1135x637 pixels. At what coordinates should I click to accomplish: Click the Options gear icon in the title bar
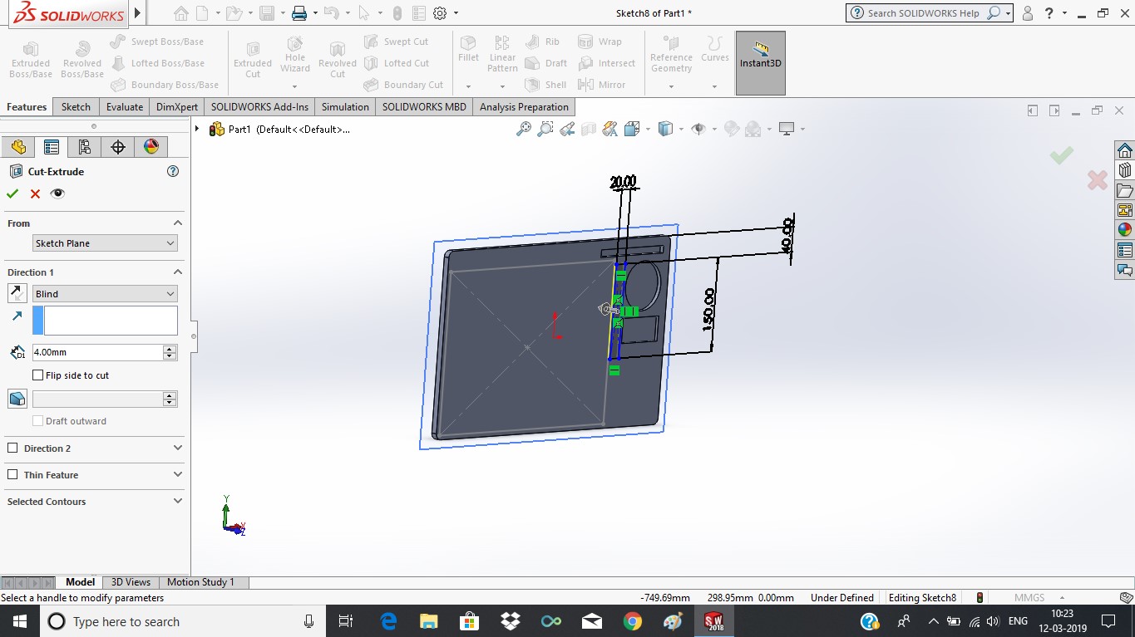pos(440,13)
